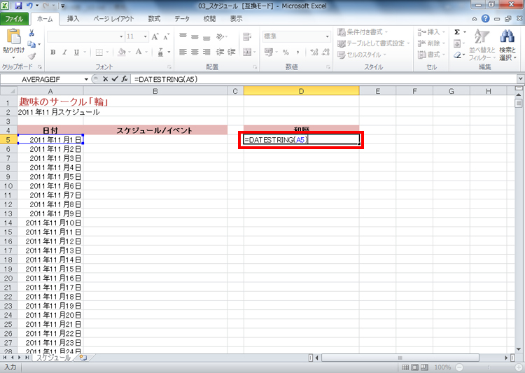Click the Merge and Center icon
525x373 pixels.
(x=247, y=52)
